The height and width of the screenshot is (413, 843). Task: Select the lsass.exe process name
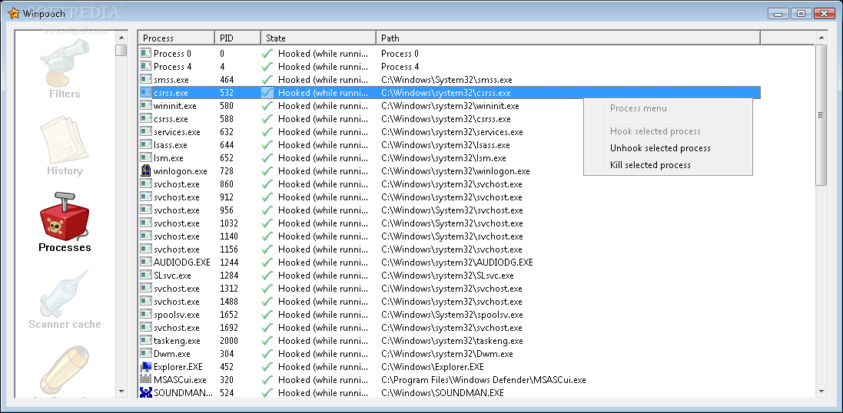(170, 145)
